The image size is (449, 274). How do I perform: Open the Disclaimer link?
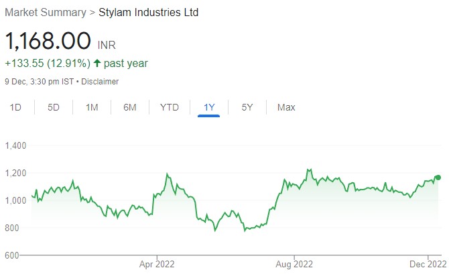pos(100,82)
